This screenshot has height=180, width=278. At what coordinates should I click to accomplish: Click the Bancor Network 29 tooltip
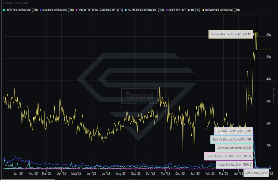(229, 156)
